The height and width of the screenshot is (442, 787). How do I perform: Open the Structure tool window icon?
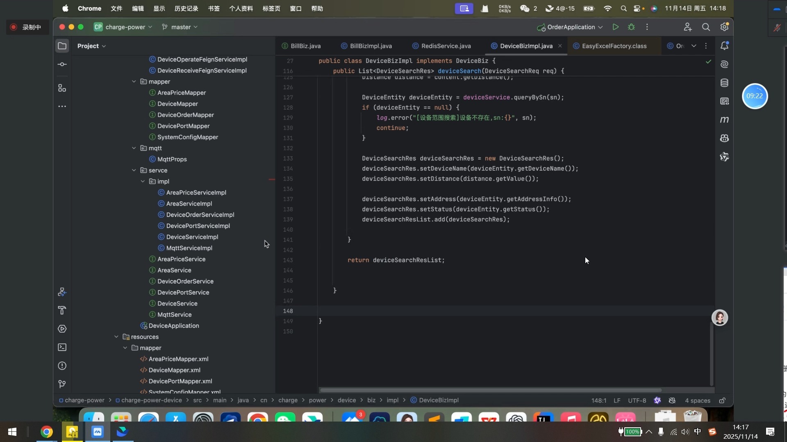62,88
